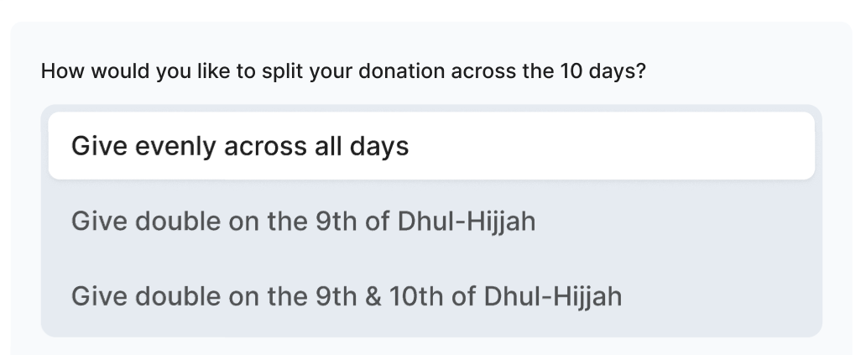
Task: Select 'Give evenly across all days' option
Action: point(431,146)
